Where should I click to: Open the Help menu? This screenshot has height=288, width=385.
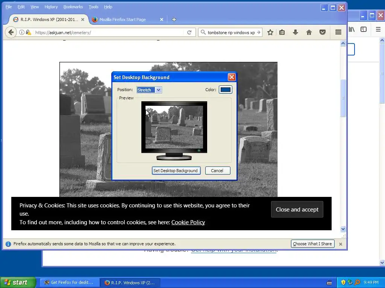point(108,7)
